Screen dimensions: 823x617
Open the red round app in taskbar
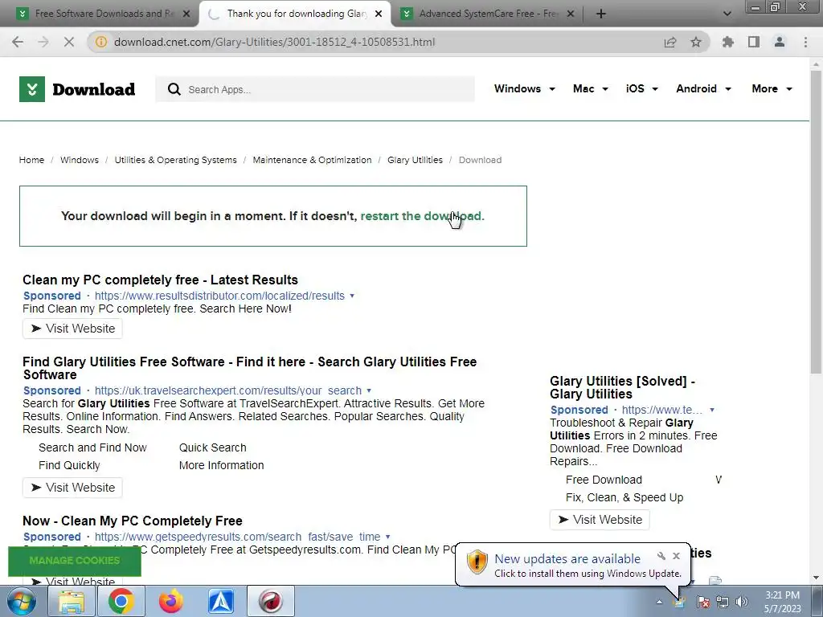click(271, 601)
